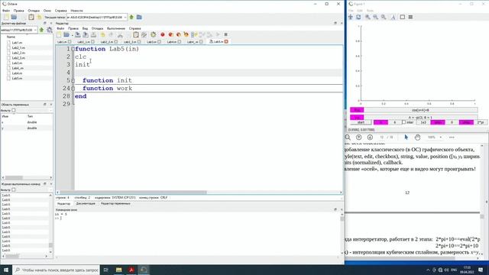Click the Undo icon in Octave main toolbar

point(39,17)
